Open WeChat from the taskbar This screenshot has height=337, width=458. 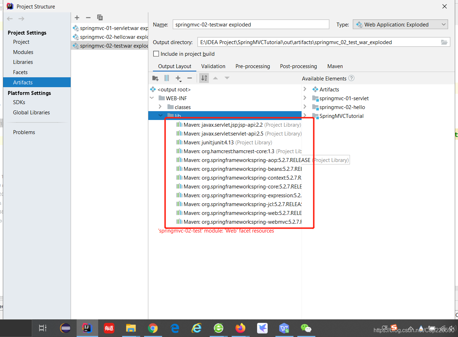coord(306,328)
